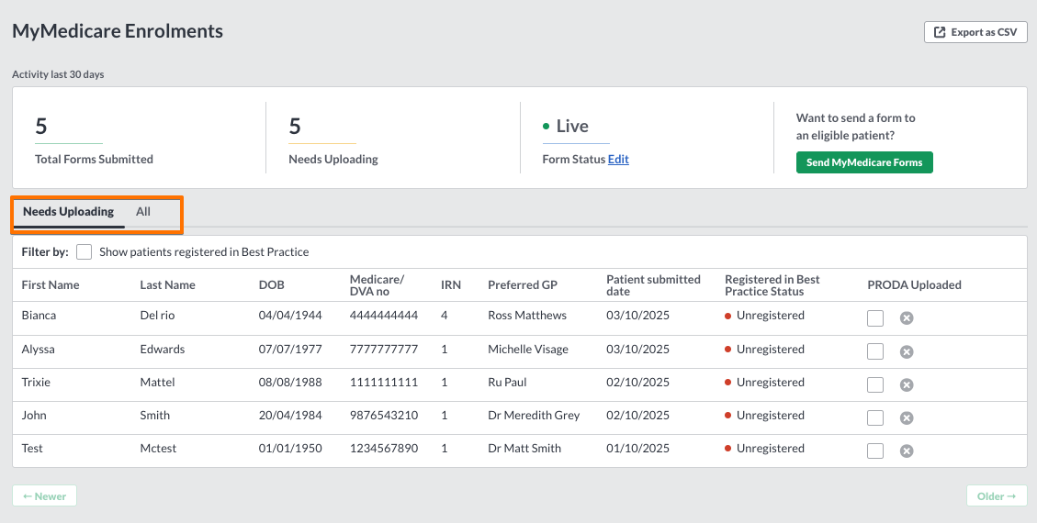Select the last name Mctest

pyautogui.click(x=158, y=449)
